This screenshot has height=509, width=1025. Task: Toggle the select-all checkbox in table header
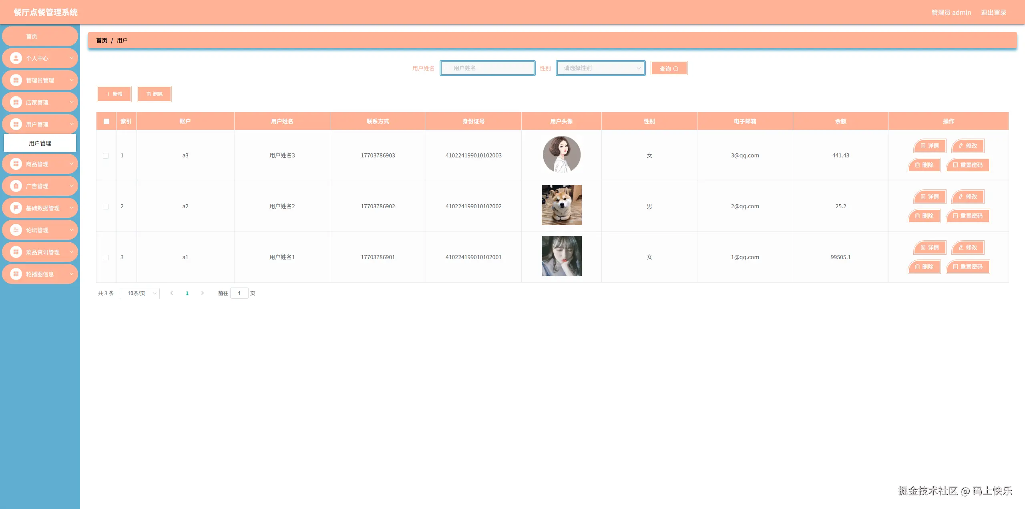click(107, 121)
